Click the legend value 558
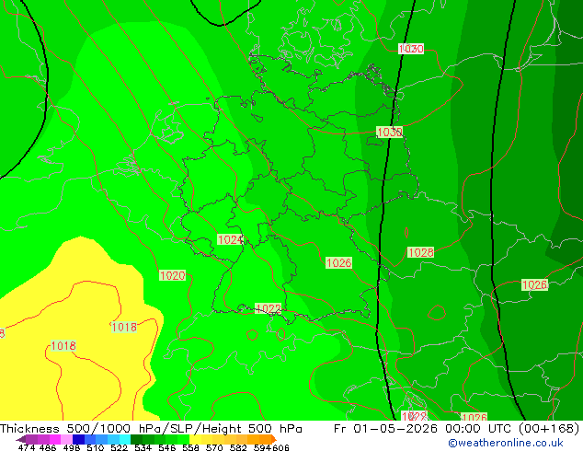This screenshot has width=583, height=451. pos(190,447)
